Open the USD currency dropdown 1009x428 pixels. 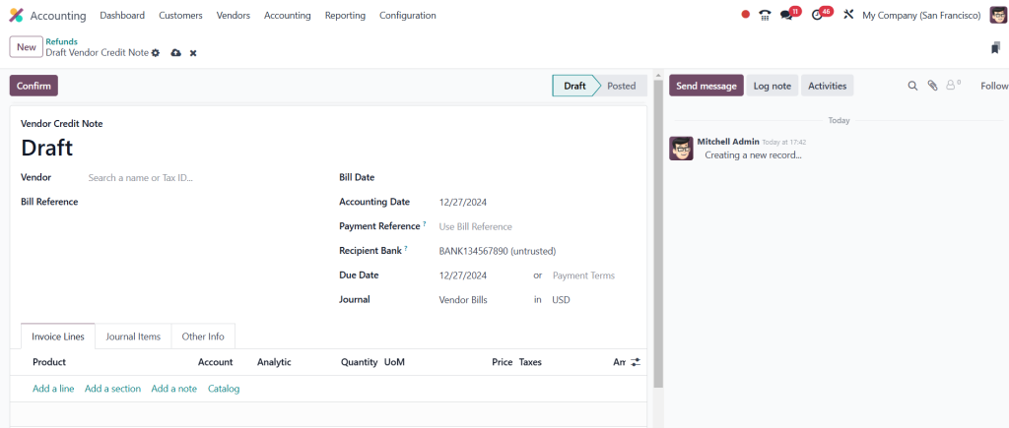pyautogui.click(x=592, y=299)
